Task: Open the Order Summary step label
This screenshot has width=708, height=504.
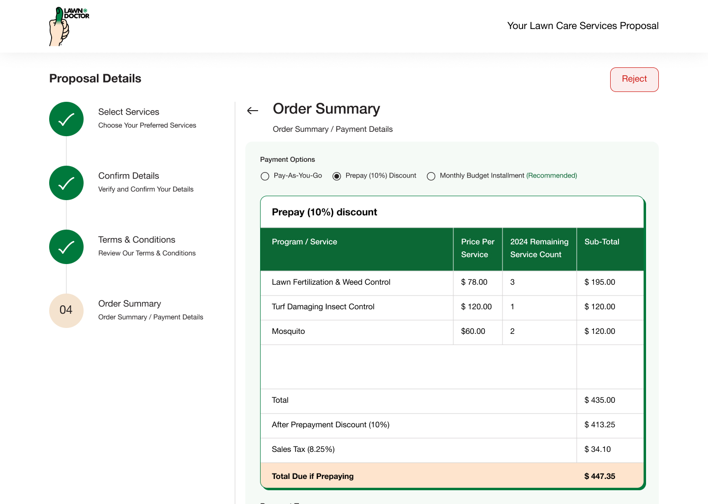Action: pos(130,304)
